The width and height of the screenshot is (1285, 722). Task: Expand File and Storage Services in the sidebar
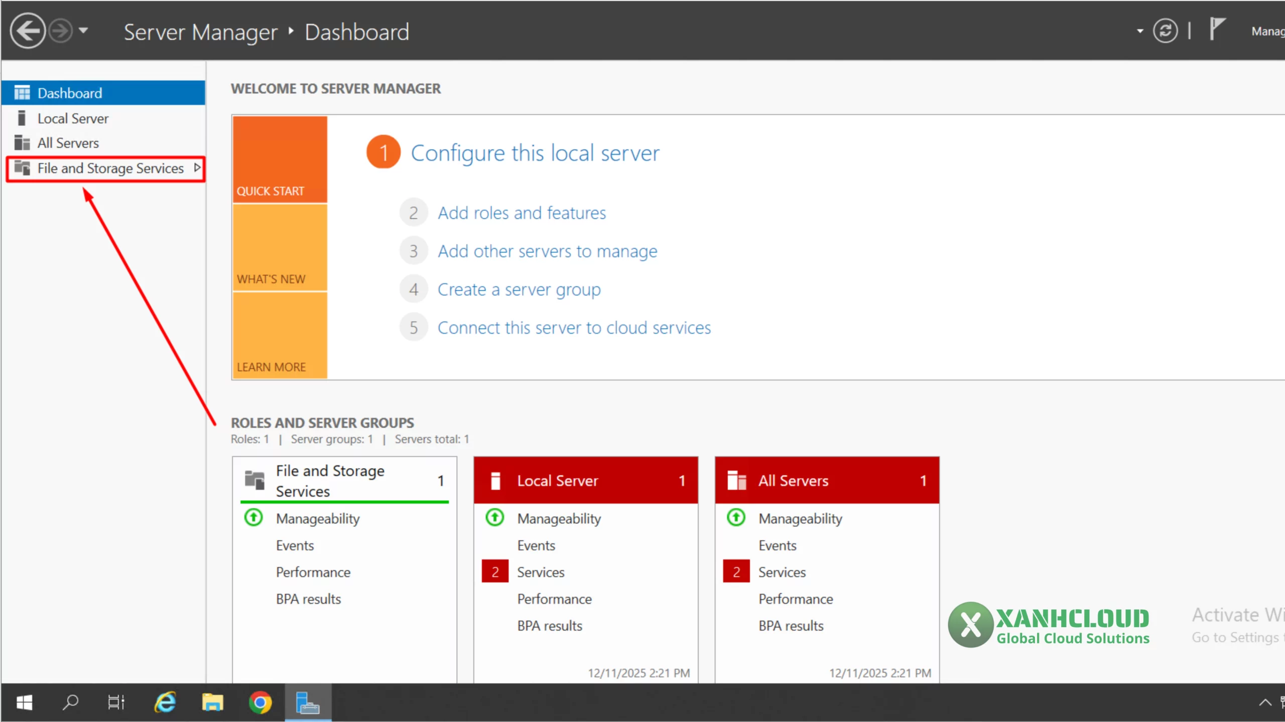point(197,168)
